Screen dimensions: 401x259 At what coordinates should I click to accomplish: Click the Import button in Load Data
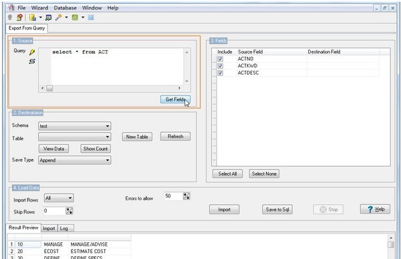point(225,210)
